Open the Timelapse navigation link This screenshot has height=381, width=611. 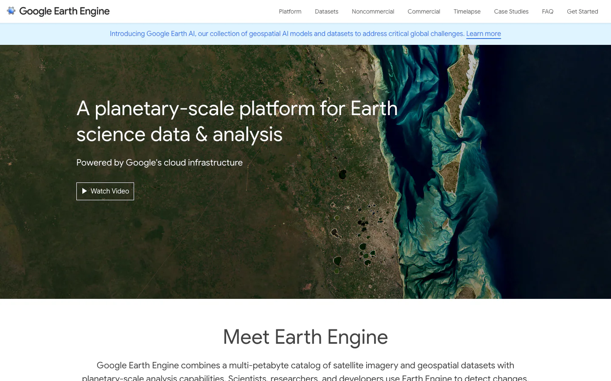(x=467, y=11)
